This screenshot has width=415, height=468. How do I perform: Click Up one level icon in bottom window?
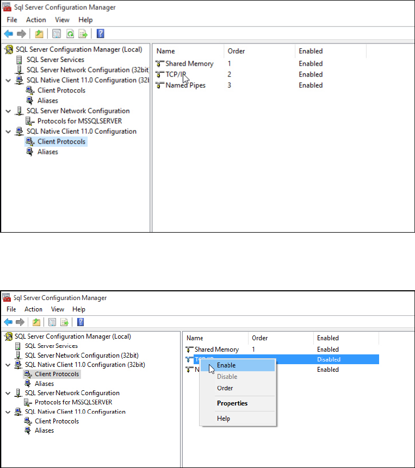(36, 322)
